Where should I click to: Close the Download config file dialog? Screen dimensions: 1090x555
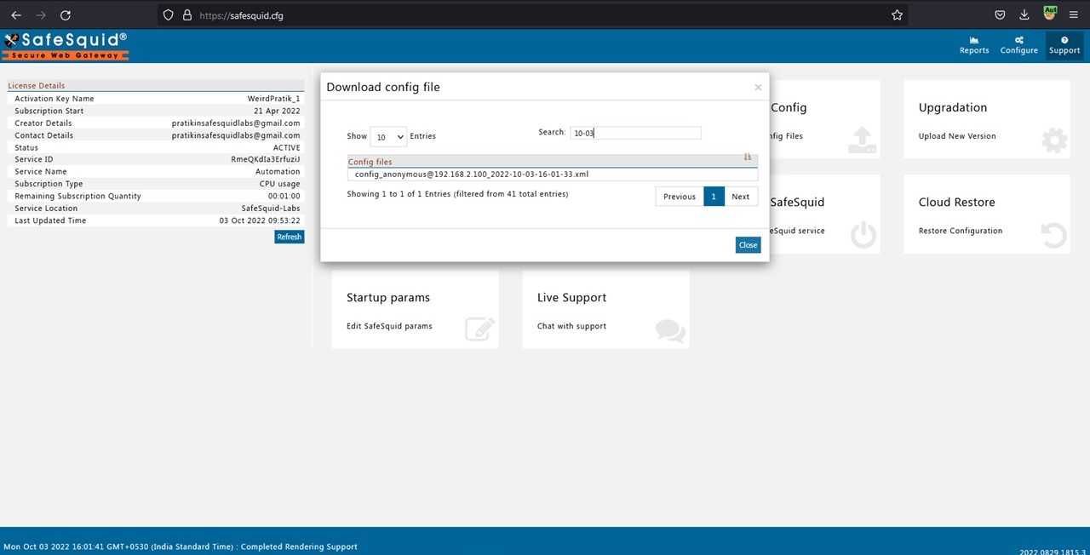coord(748,245)
